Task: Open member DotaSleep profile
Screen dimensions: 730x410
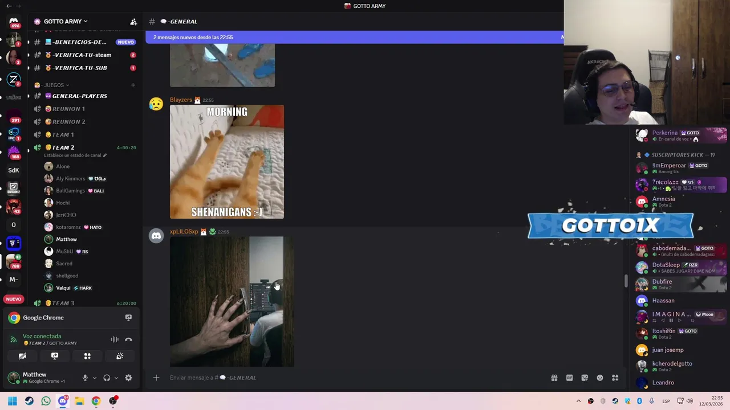Action: (x=682, y=268)
